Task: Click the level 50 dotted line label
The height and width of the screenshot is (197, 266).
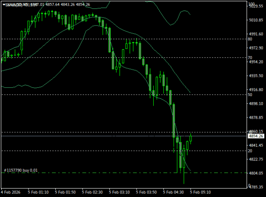Action: tap(250, 94)
